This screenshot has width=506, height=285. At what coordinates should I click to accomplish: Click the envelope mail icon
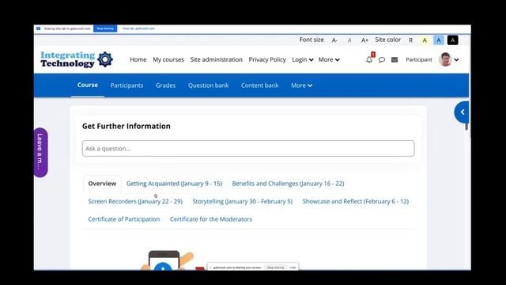click(x=395, y=60)
